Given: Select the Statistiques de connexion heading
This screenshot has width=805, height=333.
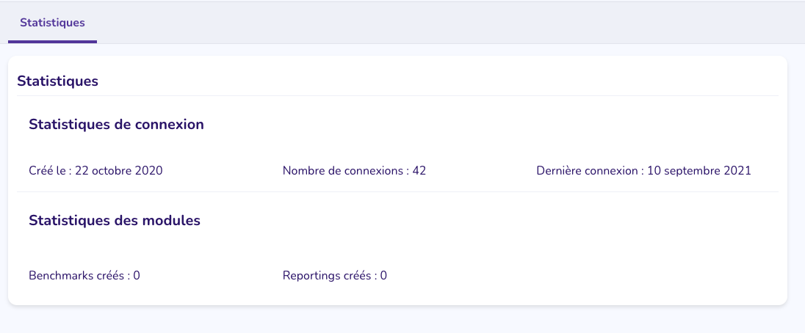Looking at the screenshot, I should (117, 125).
